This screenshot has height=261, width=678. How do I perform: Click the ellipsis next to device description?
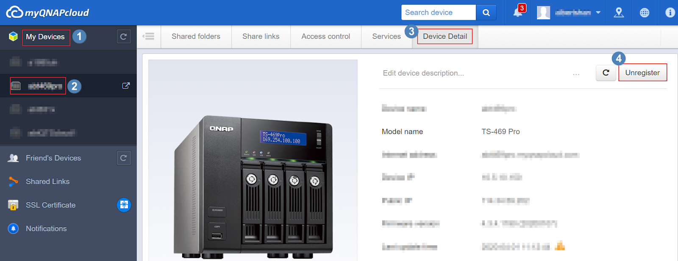[x=576, y=74]
